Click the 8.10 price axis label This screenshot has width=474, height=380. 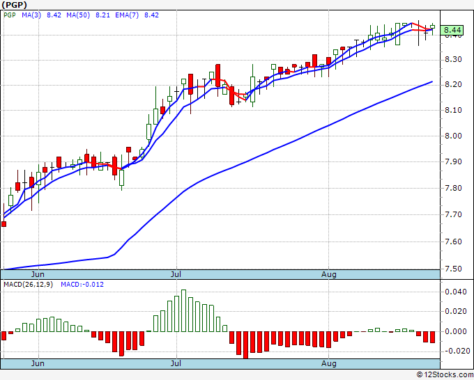pos(454,110)
